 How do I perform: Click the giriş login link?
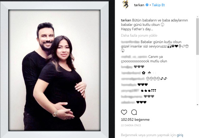180,135
